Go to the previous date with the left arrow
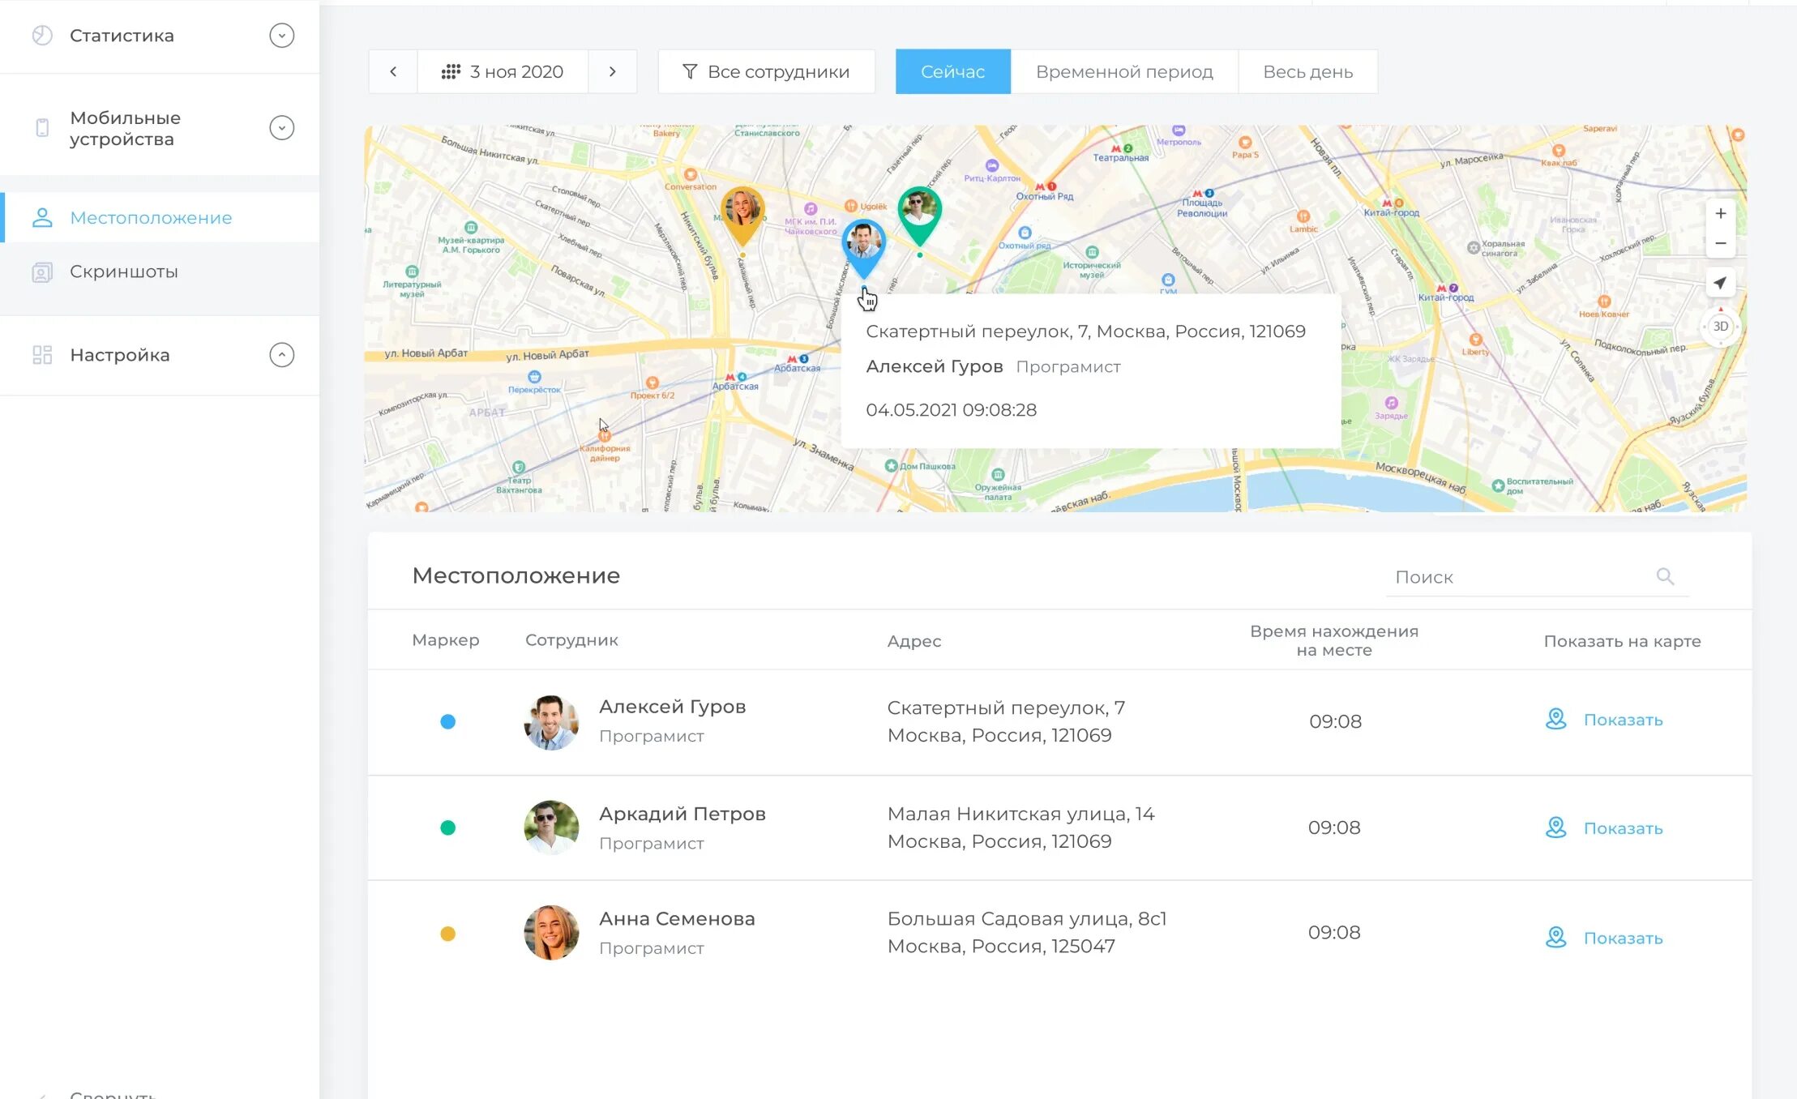 (393, 71)
